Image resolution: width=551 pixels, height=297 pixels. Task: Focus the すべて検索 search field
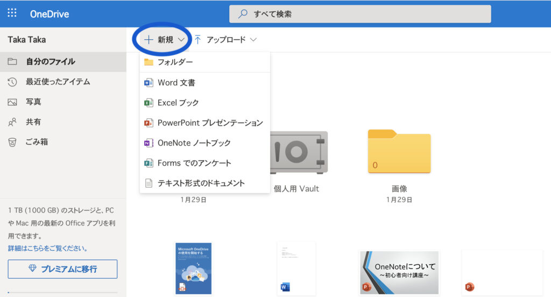[x=360, y=14]
